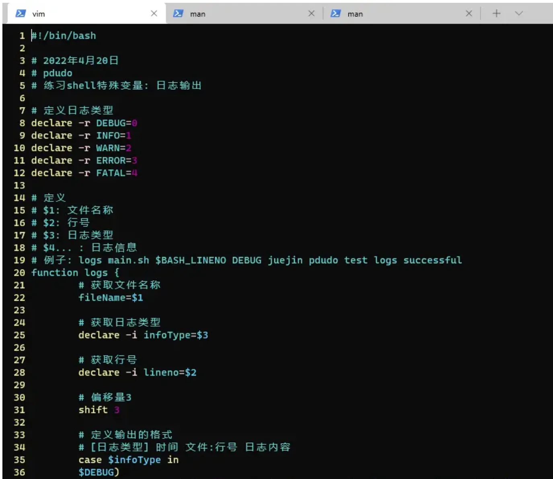
Task: Click the 'fileName=$1' assignment
Action: coord(111,298)
